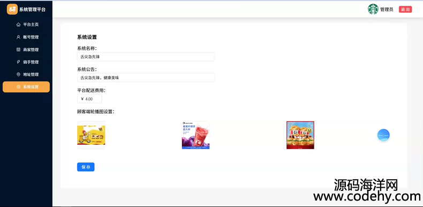Click the gear icon beside 系统设置
This screenshot has height=207, width=423.
point(18,87)
